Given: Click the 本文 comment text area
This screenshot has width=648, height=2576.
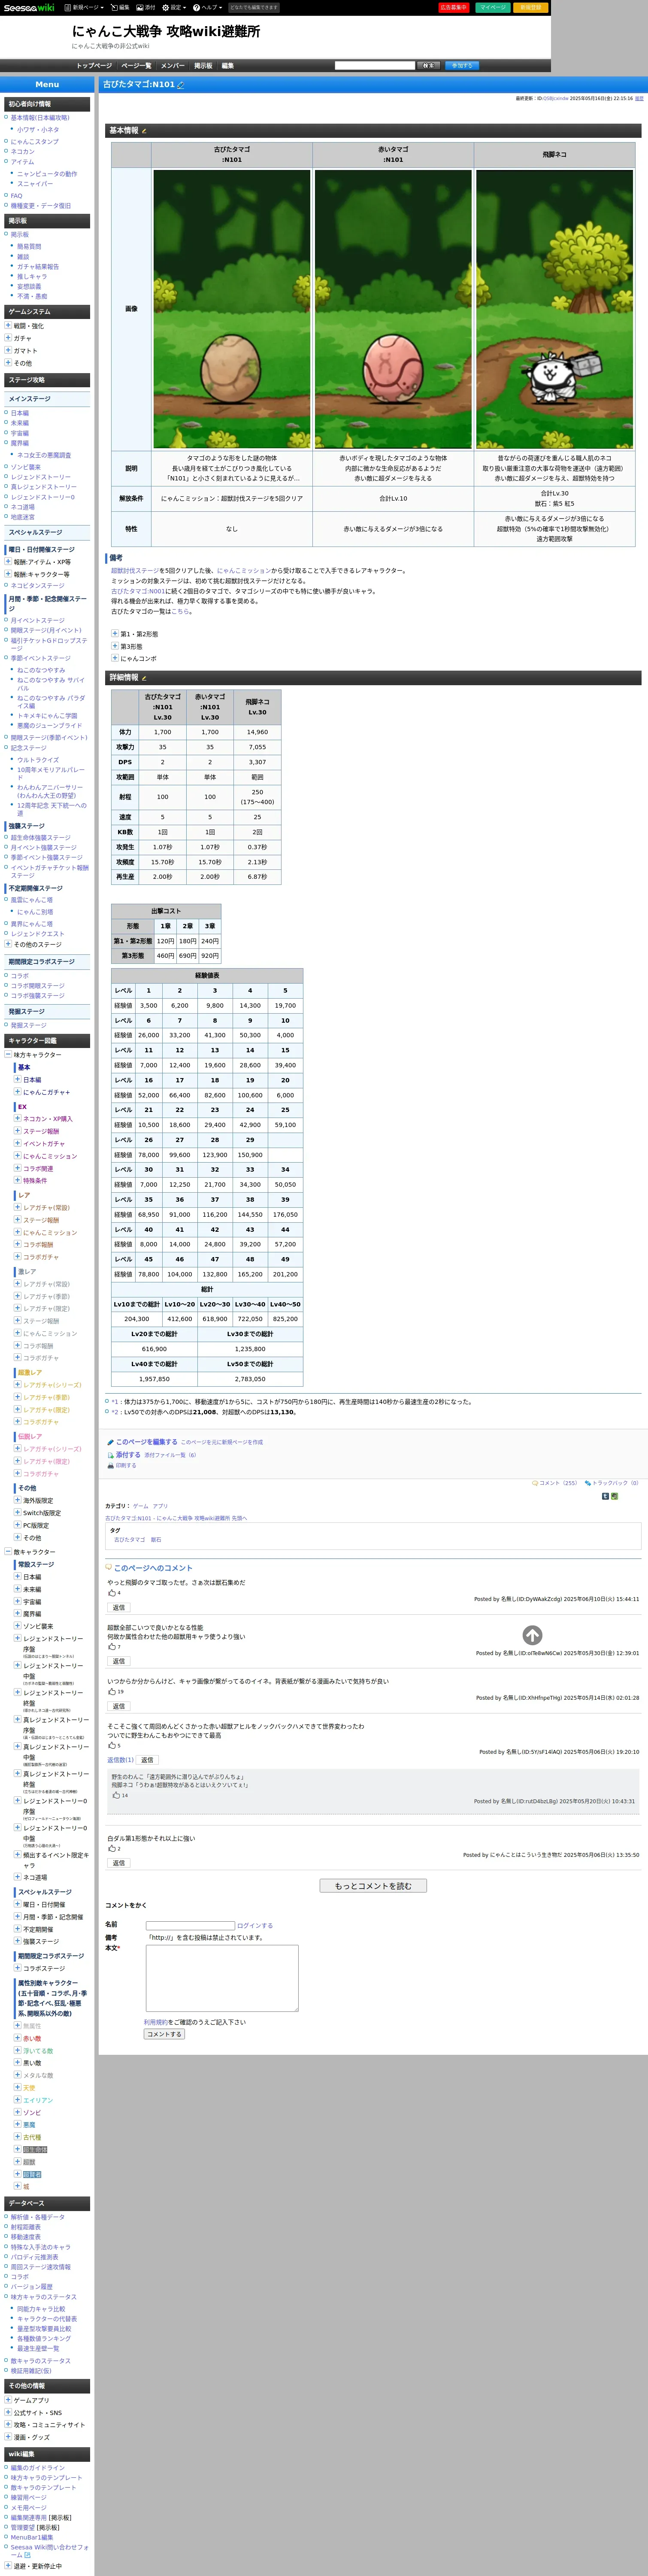Looking at the screenshot, I should (x=222, y=1978).
